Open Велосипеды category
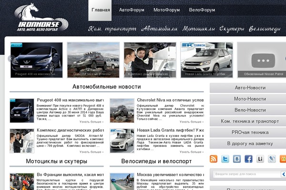This screenshot has width=286, height=190. [x=265, y=28]
